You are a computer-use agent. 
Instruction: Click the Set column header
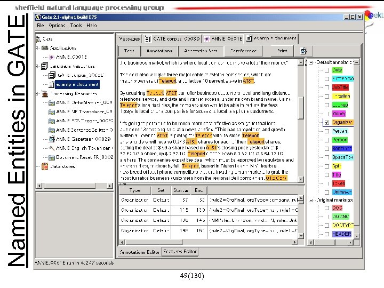[161, 190]
